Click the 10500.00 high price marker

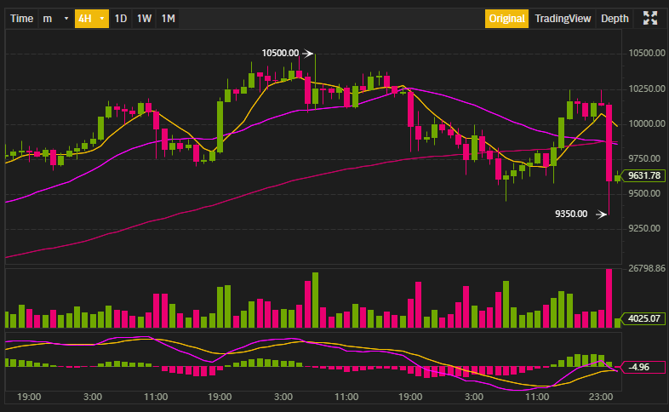[281, 53]
